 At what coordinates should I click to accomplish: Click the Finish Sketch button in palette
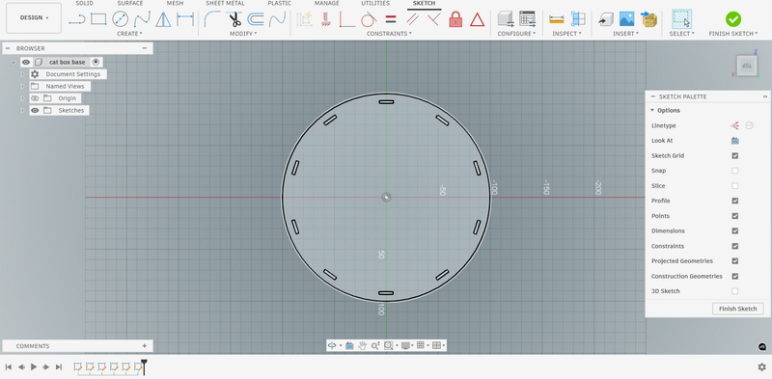pyautogui.click(x=737, y=309)
